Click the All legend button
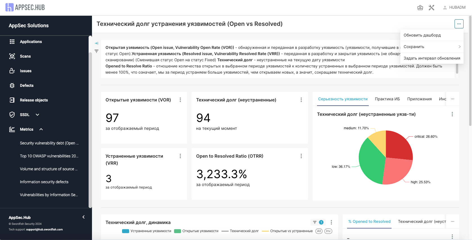Image resolution: width=472 pixels, height=240 pixels. pyautogui.click(x=319, y=231)
